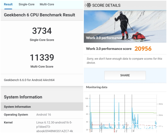This screenshot has width=167, height=133.
Task: Open the Multi-Core tab
Action: click(47, 4)
